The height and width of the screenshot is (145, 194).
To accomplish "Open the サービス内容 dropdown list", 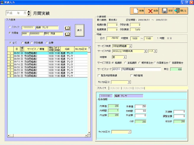I will pyautogui.click(x=145, y=51).
